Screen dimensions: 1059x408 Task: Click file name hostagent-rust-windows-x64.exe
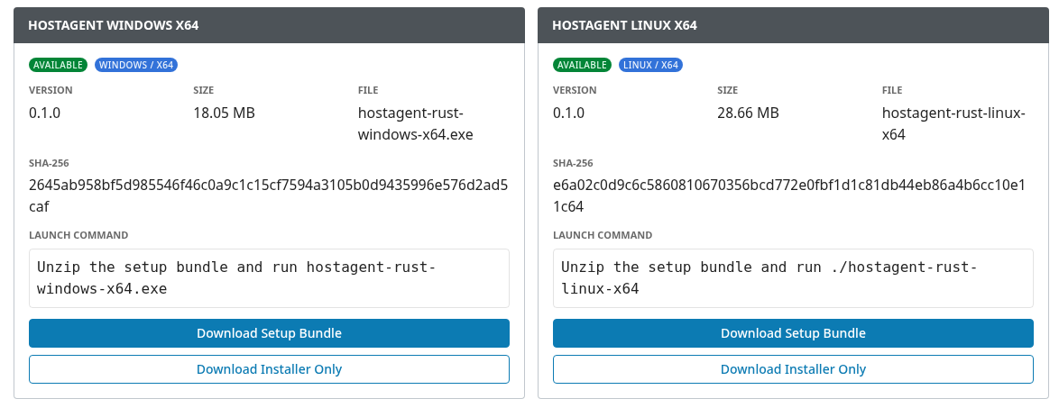point(415,123)
